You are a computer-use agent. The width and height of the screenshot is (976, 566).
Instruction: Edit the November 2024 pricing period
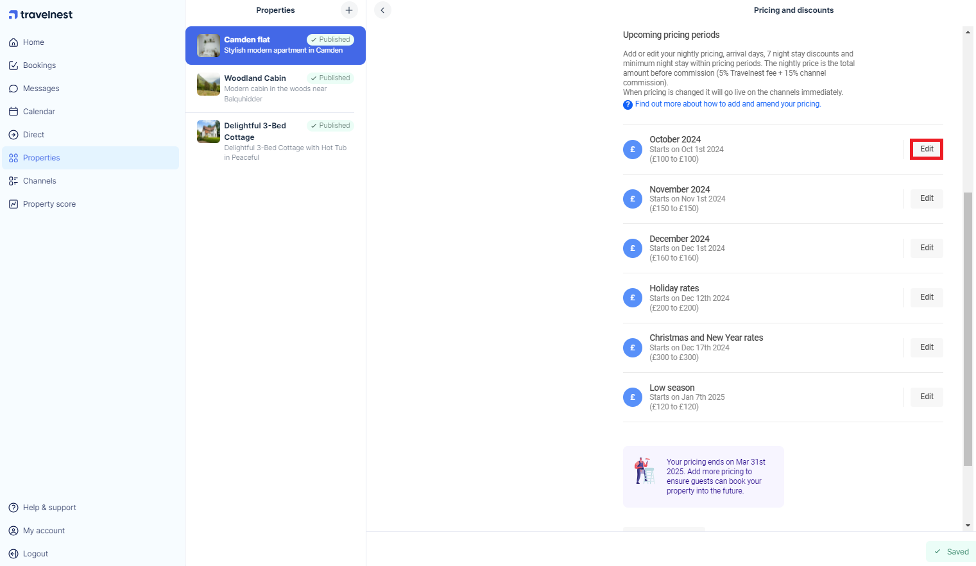pyautogui.click(x=927, y=198)
